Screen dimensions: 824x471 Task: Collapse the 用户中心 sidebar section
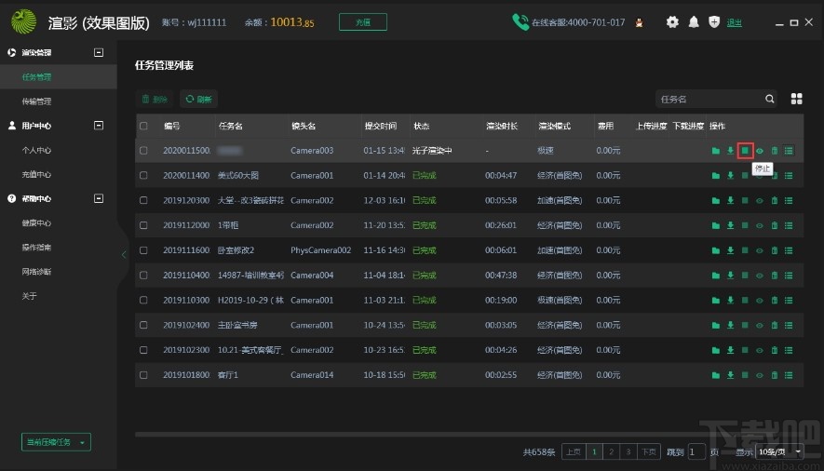click(99, 126)
